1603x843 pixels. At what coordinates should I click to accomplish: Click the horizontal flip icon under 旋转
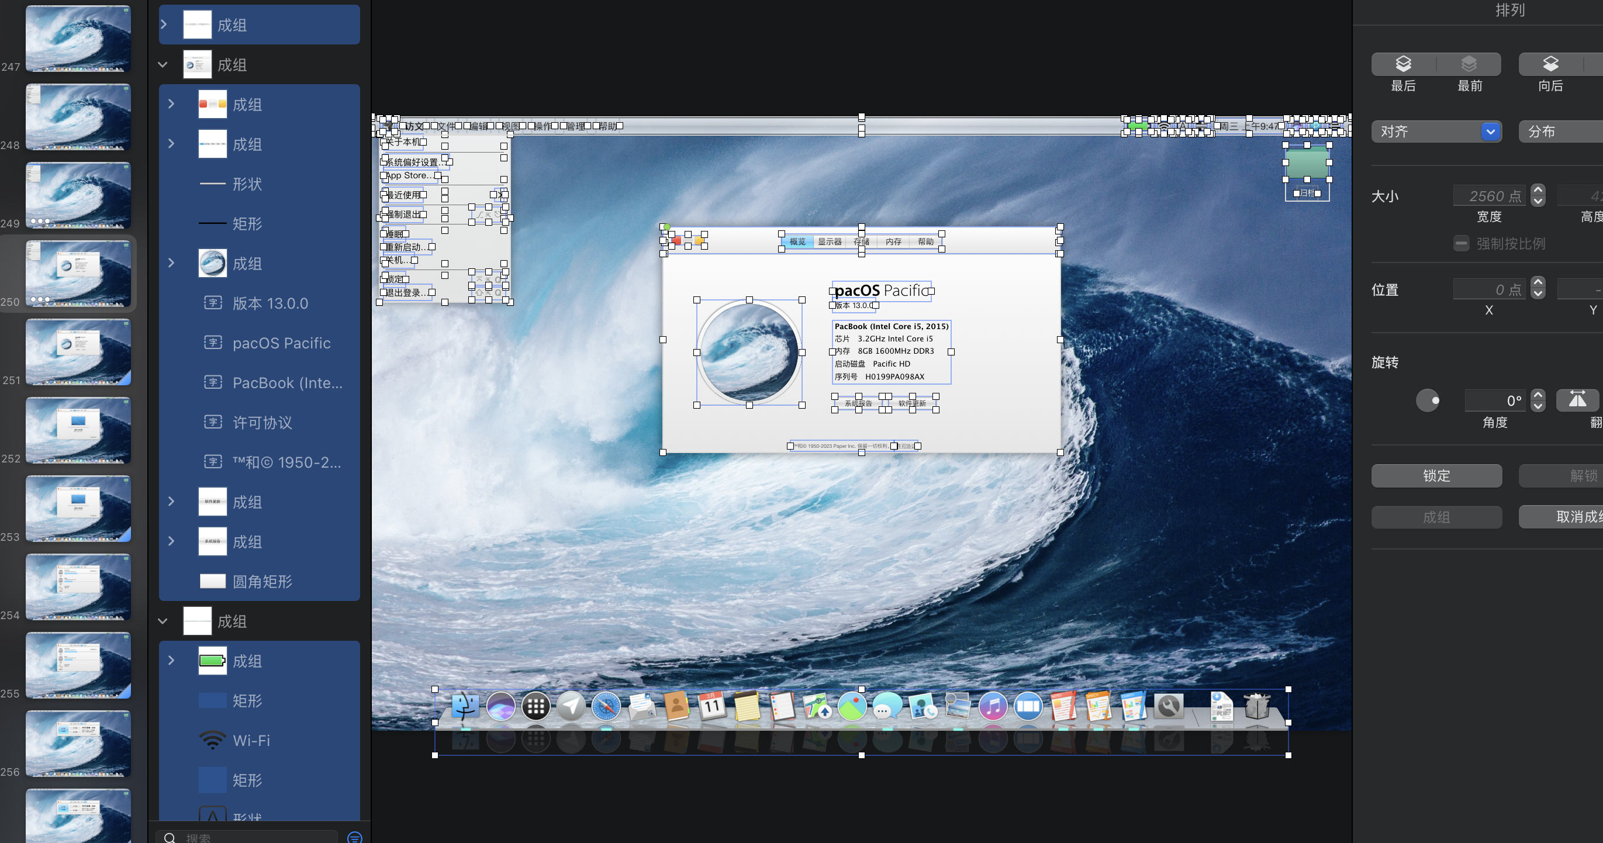(x=1577, y=399)
